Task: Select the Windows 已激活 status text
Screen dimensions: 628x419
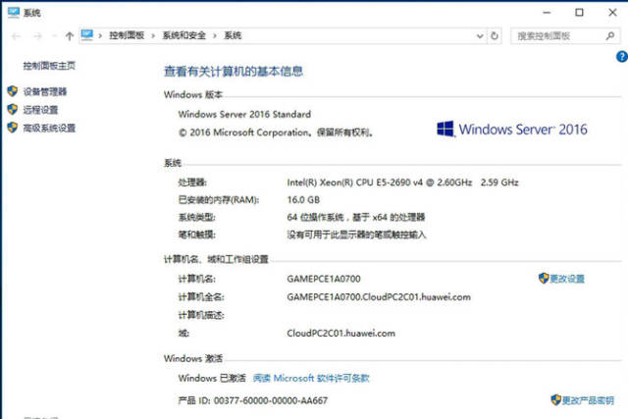Action: (x=212, y=378)
